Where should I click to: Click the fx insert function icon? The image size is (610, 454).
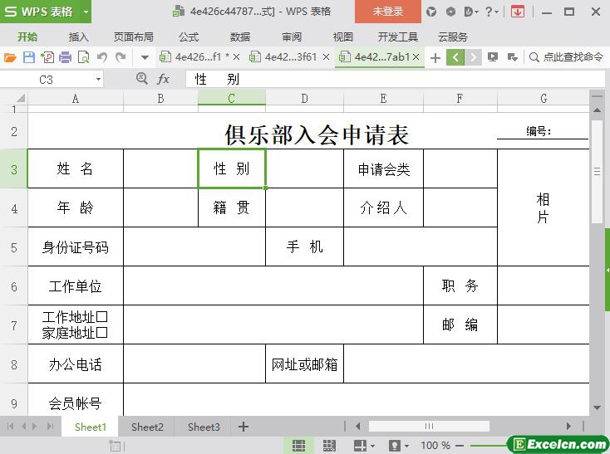(163, 79)
